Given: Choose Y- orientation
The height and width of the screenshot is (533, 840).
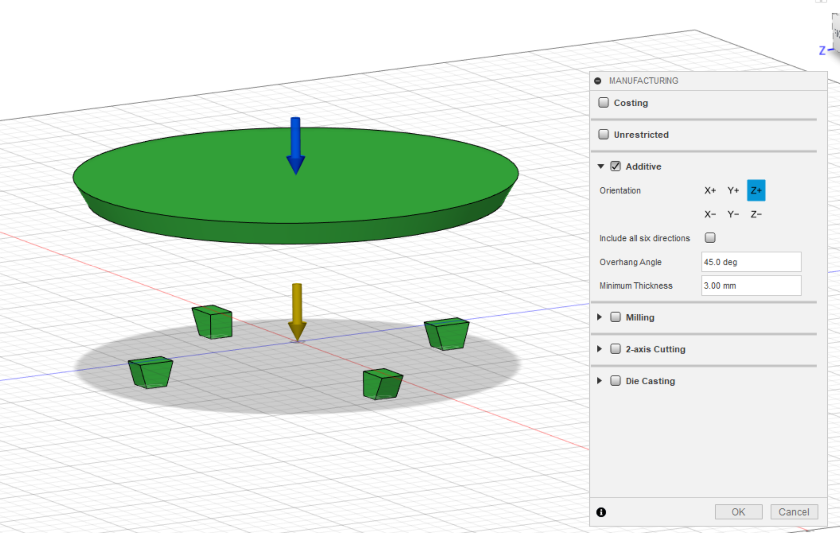Looking at the screenshot, I should pos(733,214).
